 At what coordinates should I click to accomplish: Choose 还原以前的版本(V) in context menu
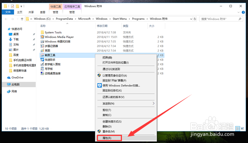point(126,97)
